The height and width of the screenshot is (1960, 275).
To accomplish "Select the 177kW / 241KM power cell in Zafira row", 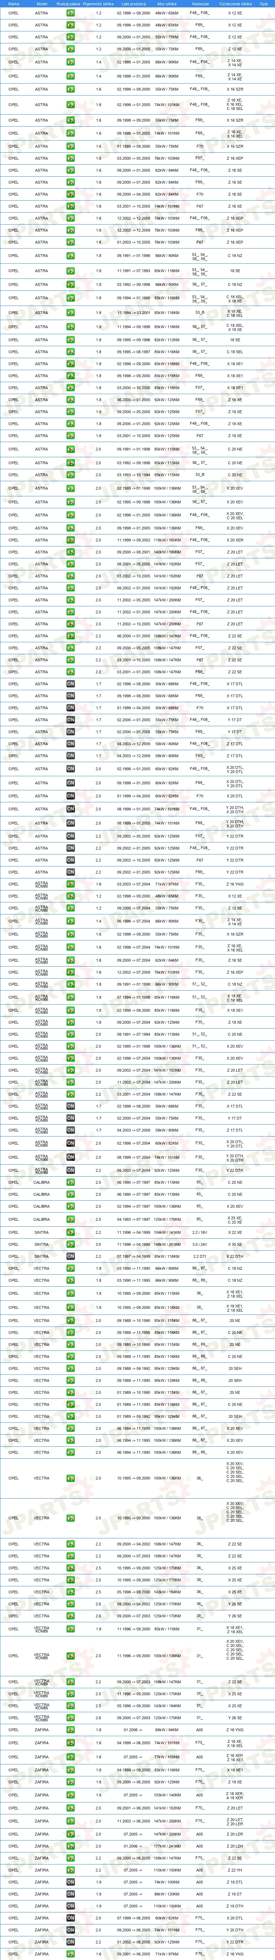I will [167, 1846].
